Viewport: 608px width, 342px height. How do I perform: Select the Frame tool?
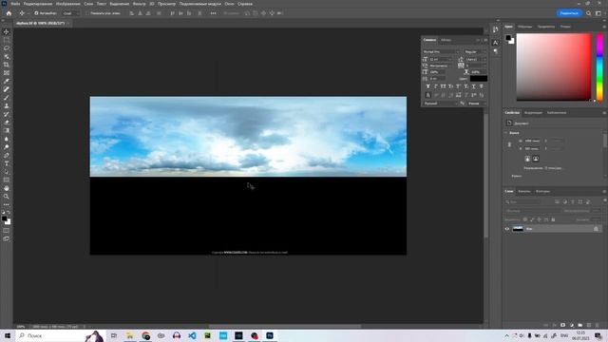[7, 73]
